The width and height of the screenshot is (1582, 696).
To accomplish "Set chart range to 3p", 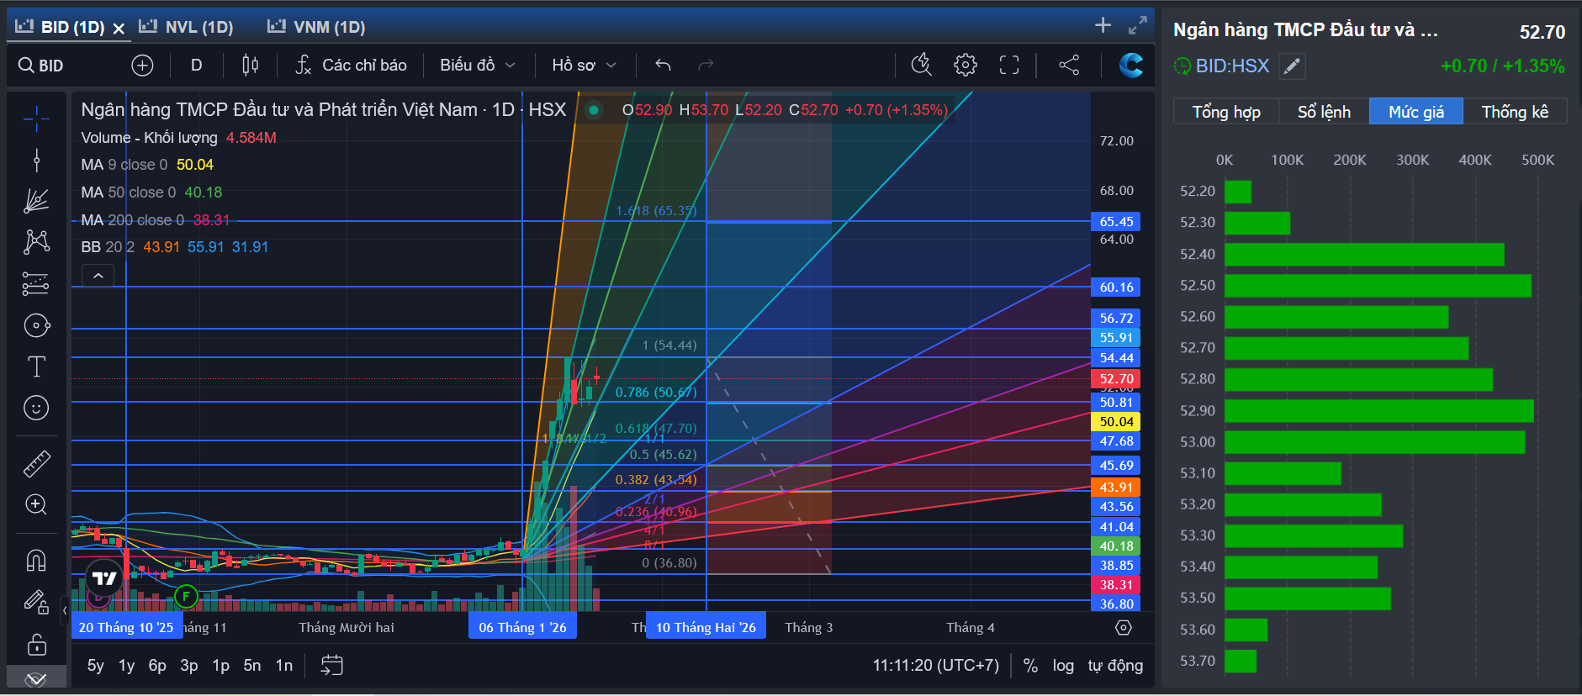I will coord(189,666).
